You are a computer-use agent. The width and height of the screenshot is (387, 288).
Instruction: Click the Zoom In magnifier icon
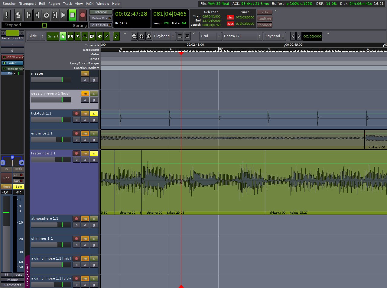pos(141,36)
